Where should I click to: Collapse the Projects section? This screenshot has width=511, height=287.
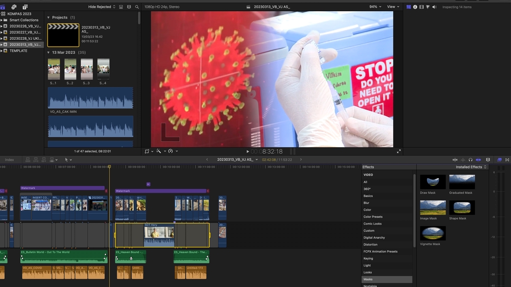(x=48, y=18)
